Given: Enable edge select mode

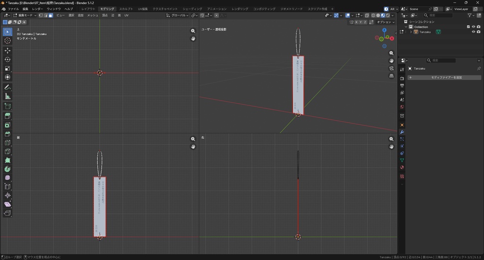Looking at the screenshot, I should pos(46,15).
